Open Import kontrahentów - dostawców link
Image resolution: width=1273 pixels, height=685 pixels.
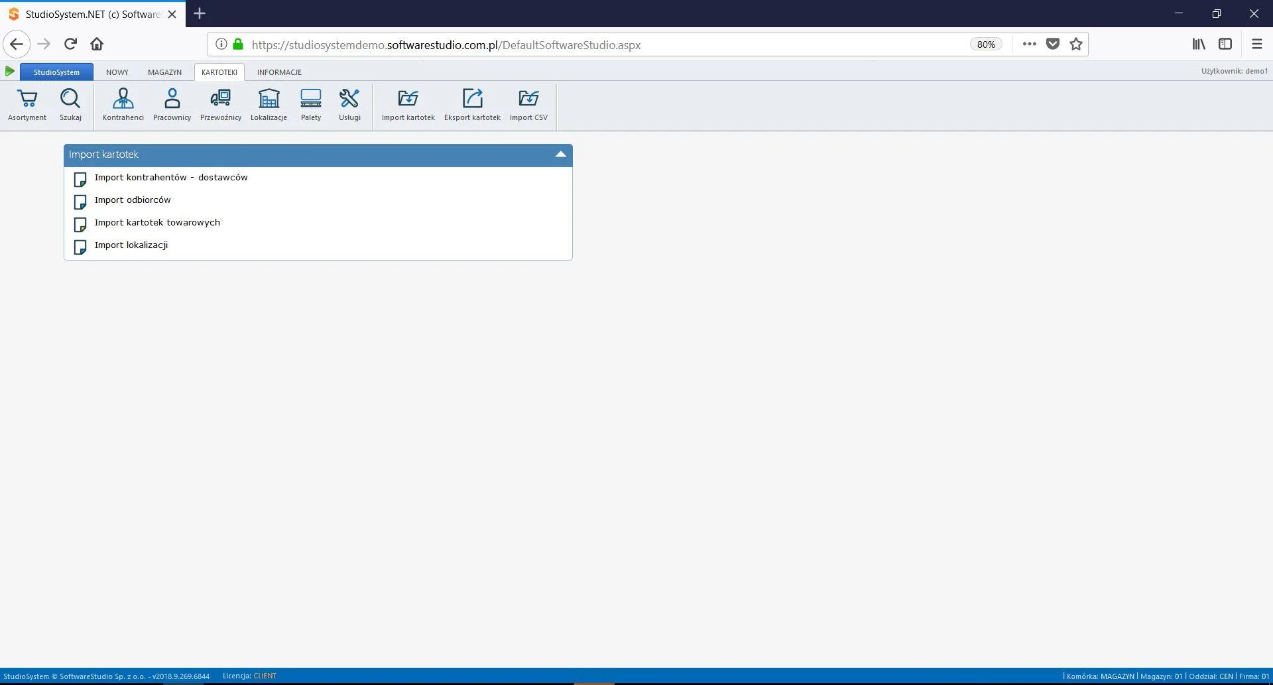(171, 177)
